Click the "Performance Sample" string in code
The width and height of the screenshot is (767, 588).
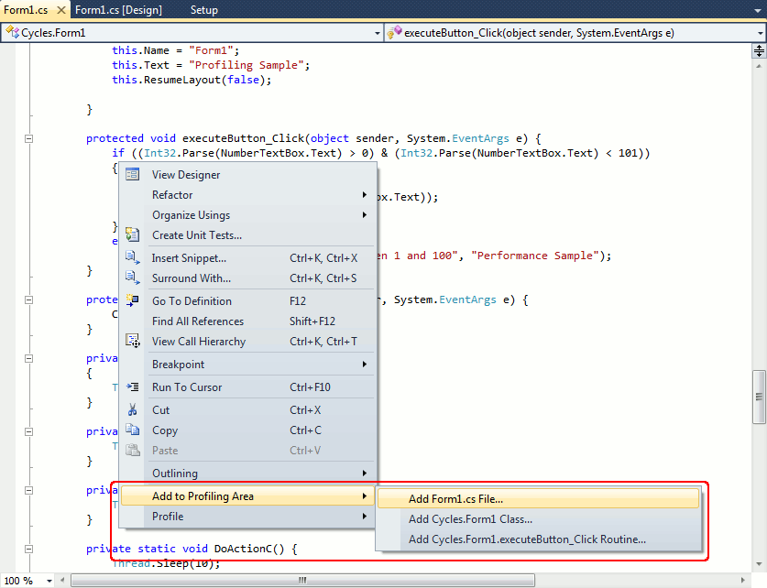click(535, 256)
